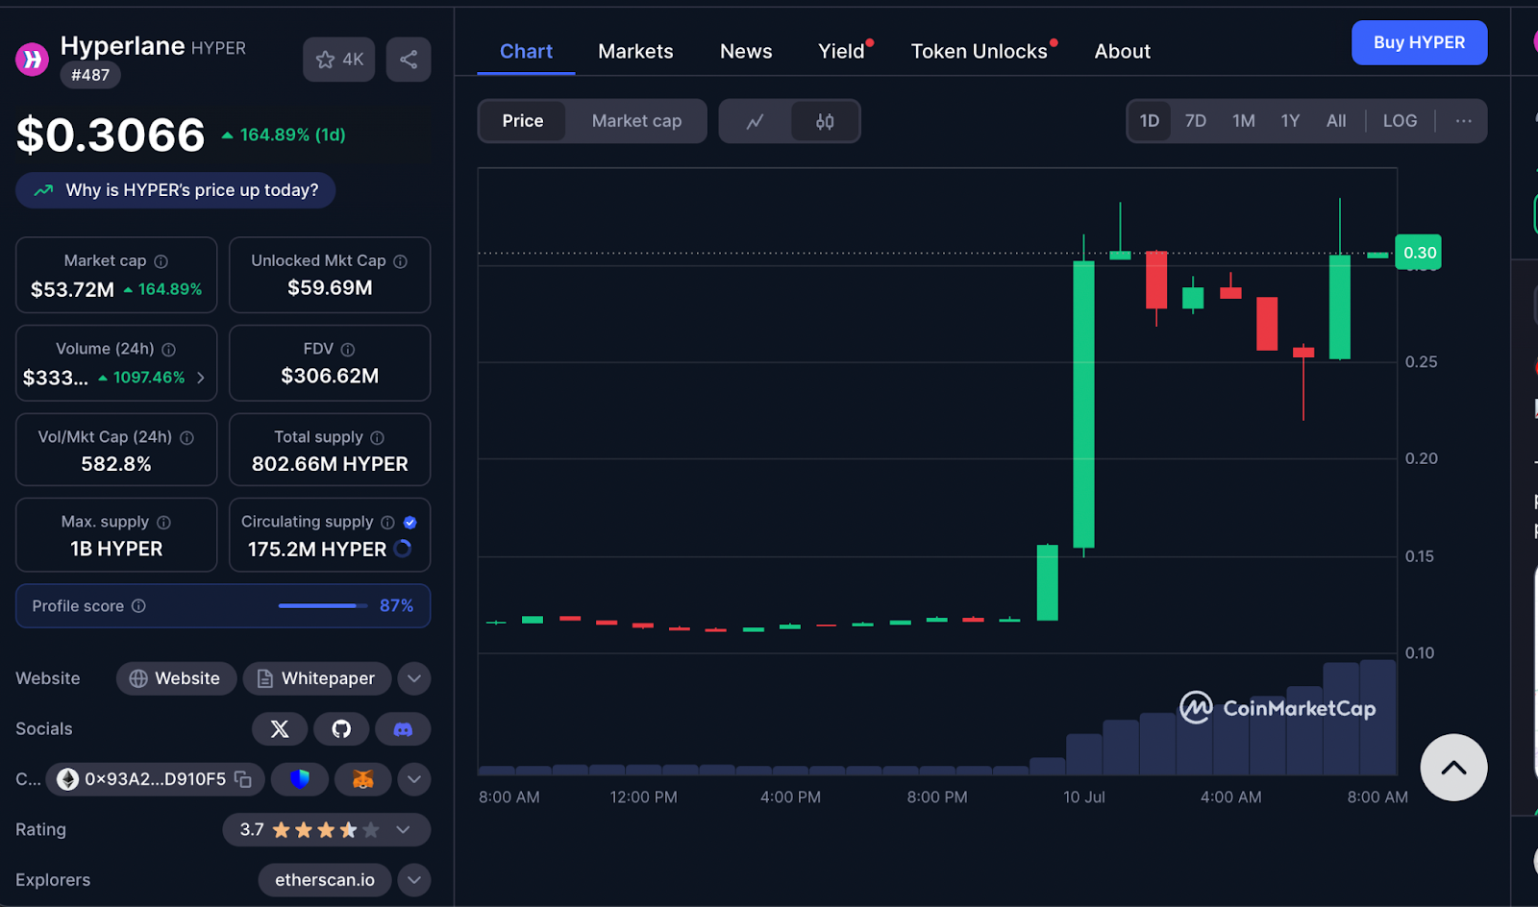Click the #487 rank badge
Screen dimensions: 1538x907
[90, 75]
